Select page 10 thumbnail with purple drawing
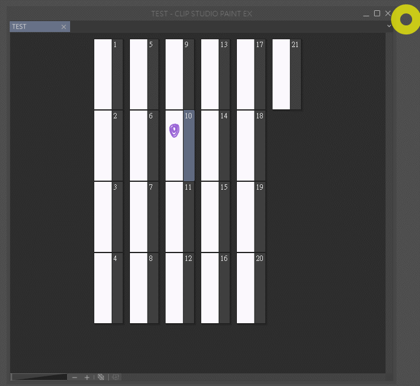The width and height of the screenshot is (420, 386). pos(174,146)
